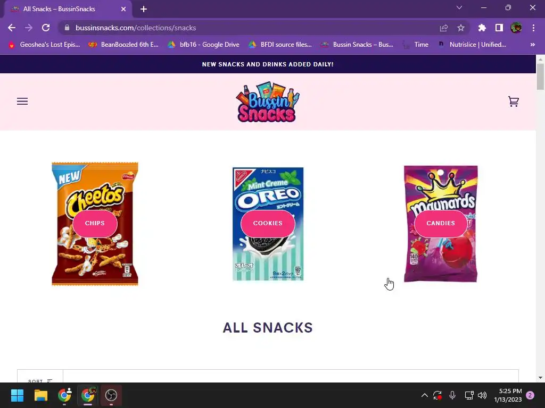This screenshot has width=545, height=408.
Task: Click the share page icon in the address bar
Action: [x=443, y=28]
